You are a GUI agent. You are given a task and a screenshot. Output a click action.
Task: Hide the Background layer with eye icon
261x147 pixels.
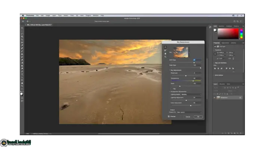click(x=214, y=97)
